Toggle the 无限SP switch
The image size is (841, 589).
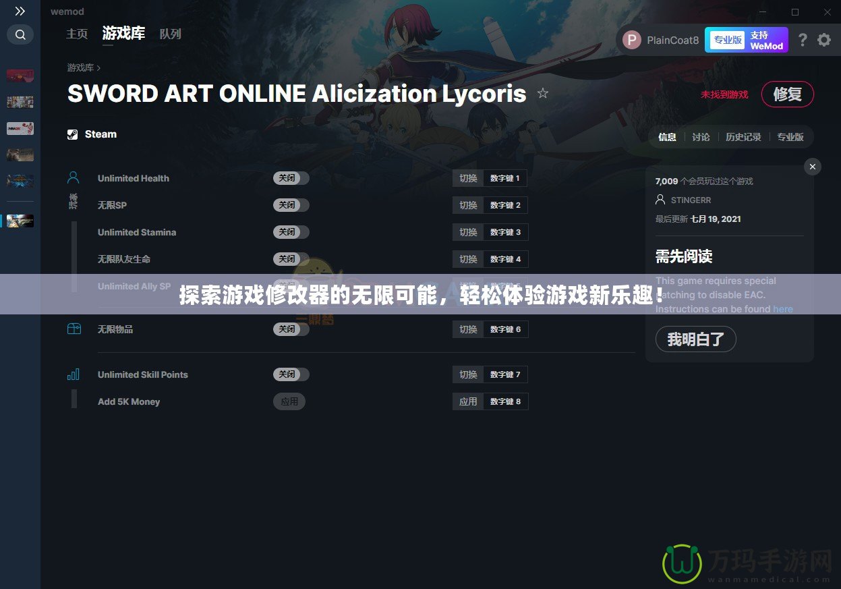pos(291,205)
